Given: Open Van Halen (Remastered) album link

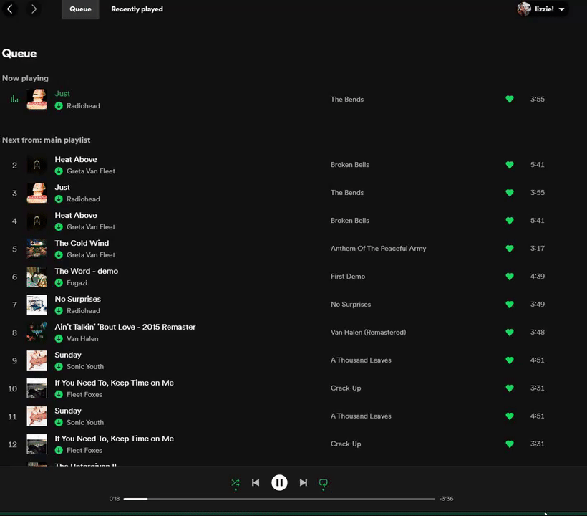Looking at the screenshot, I should tap(368, 333).
